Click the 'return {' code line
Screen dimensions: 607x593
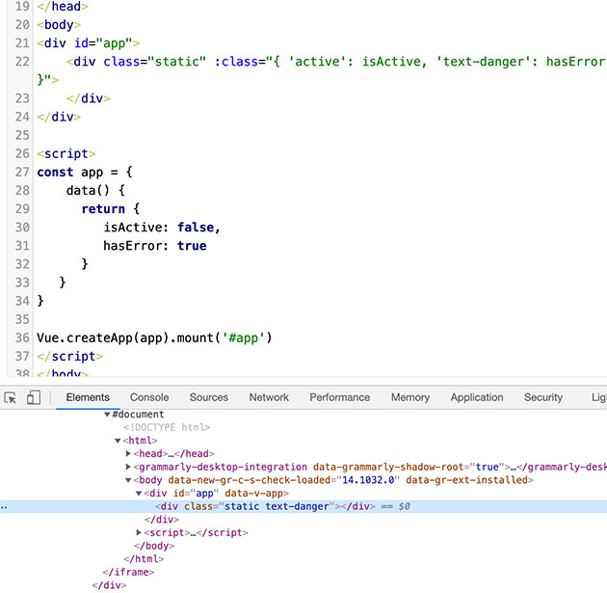point(111,209)
